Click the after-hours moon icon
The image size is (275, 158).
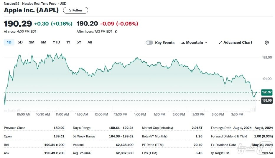coord(116,31)
